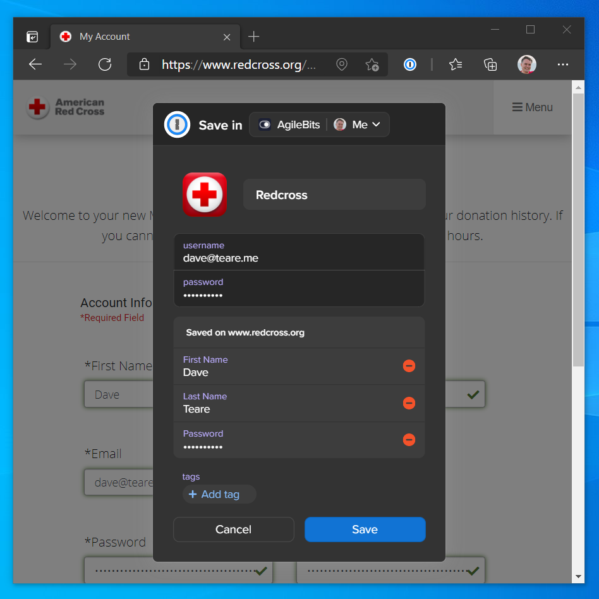
Task: Click the Add tag field
Action: pyautogui.click(x=219, y=494)
